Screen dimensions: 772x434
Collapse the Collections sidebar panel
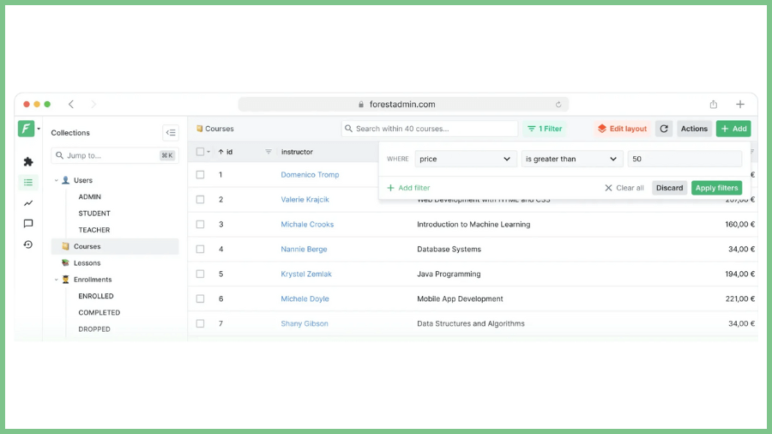click(x=171, y=133)
